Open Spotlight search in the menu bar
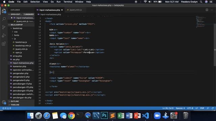Image resolution: width=216 pixels, height=121 pixels. 201,2
